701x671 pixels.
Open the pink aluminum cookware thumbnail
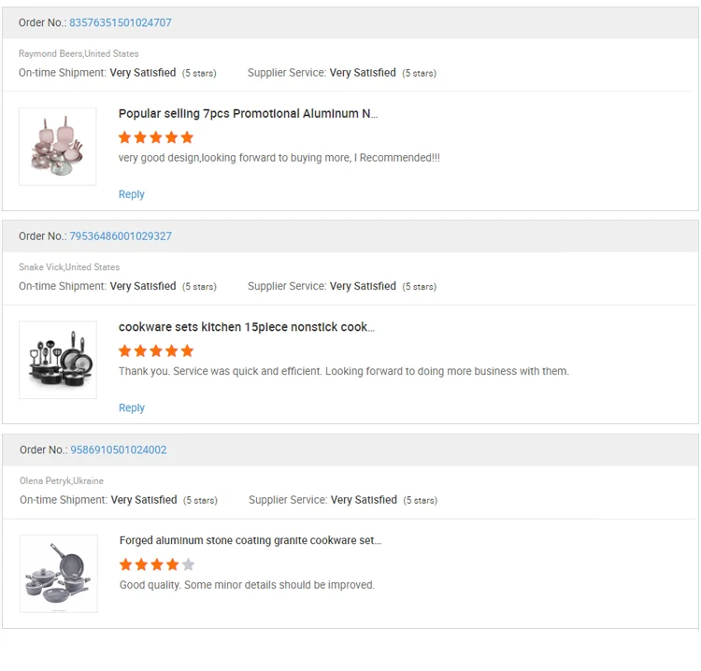(x=58, y=146)
